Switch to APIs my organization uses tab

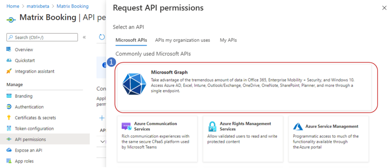(x=183, y=40)
